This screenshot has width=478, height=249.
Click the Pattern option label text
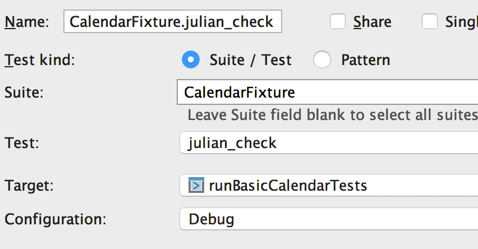[x=365, y=59]
